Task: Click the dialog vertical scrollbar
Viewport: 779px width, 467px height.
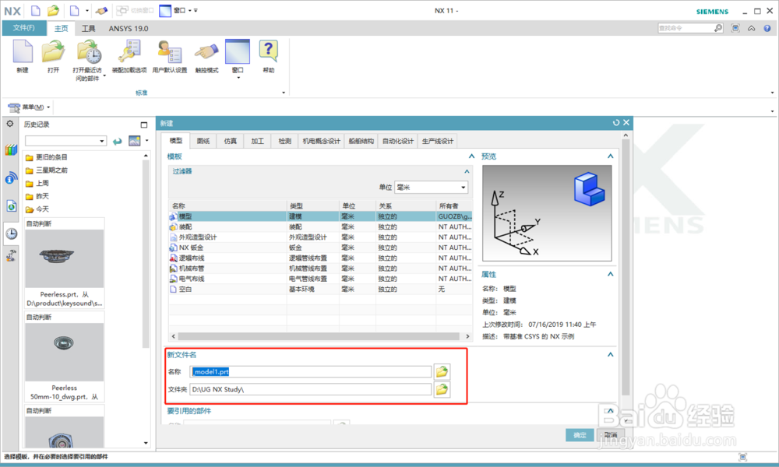Action: (626, 268)
